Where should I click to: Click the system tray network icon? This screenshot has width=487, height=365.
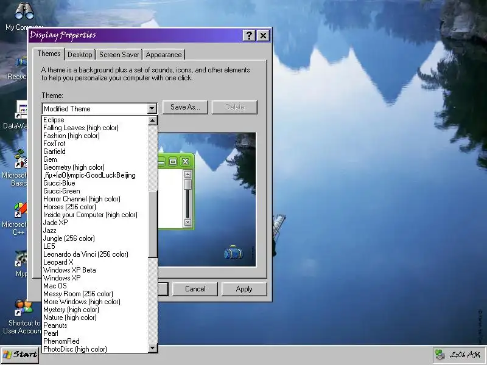440,355
